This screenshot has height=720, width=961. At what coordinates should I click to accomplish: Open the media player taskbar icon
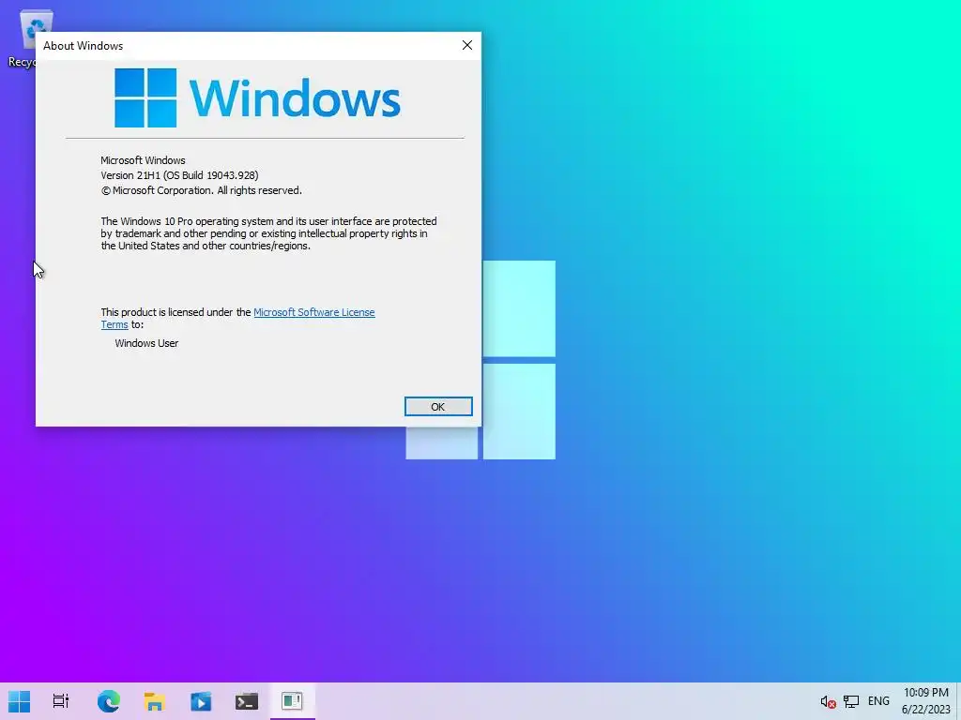[201, 701]
